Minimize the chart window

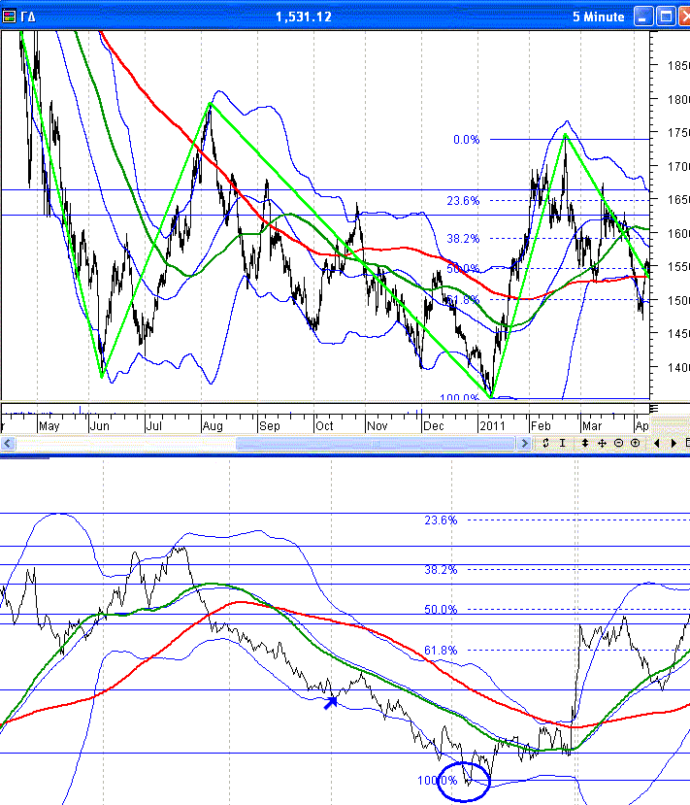pyautogui.click(x=643, y=17)
